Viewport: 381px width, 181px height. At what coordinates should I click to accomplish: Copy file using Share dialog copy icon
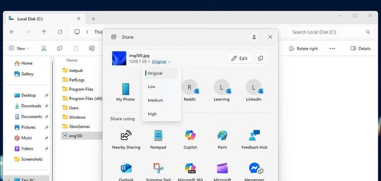coord(260,58)
